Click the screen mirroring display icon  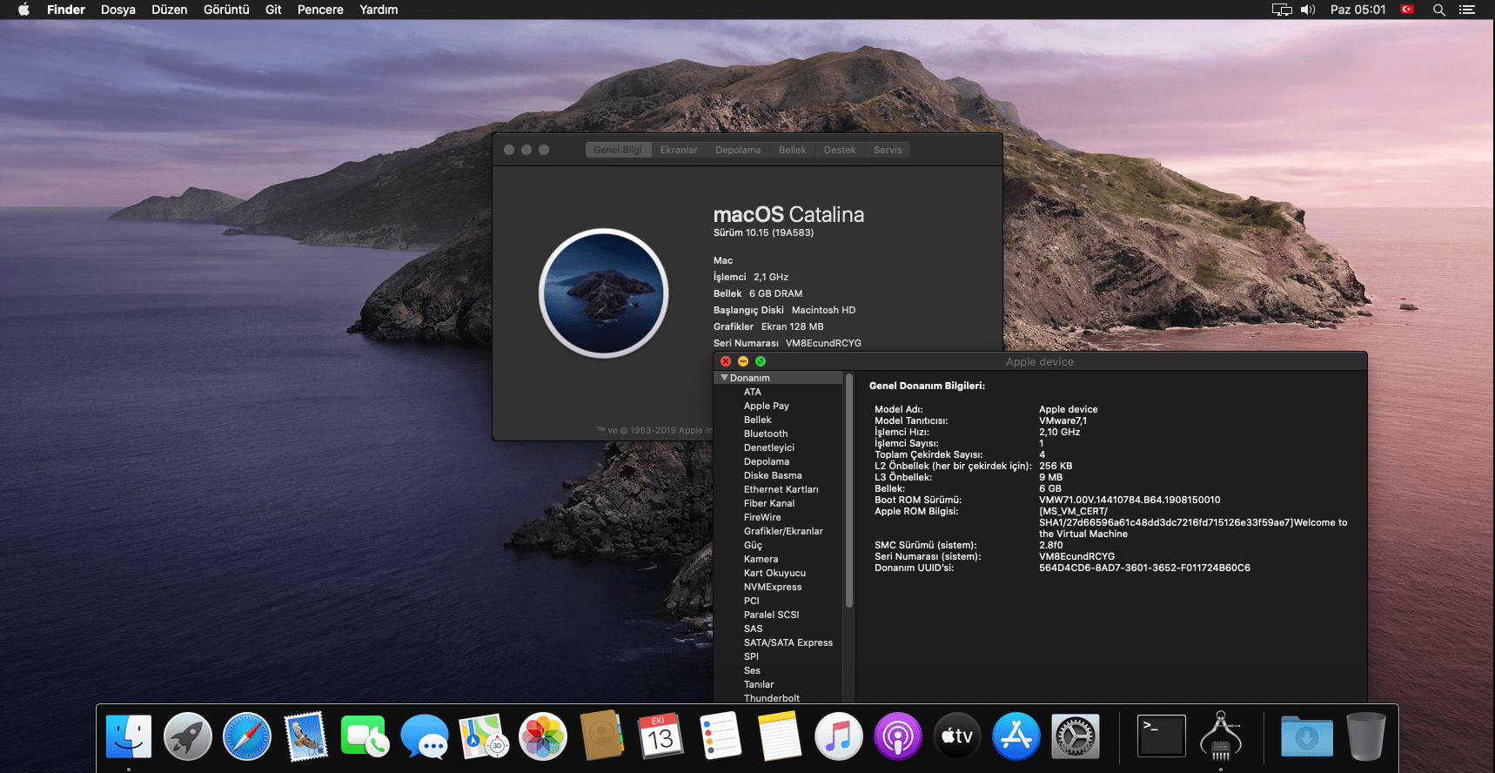(x=1282, y=10)
